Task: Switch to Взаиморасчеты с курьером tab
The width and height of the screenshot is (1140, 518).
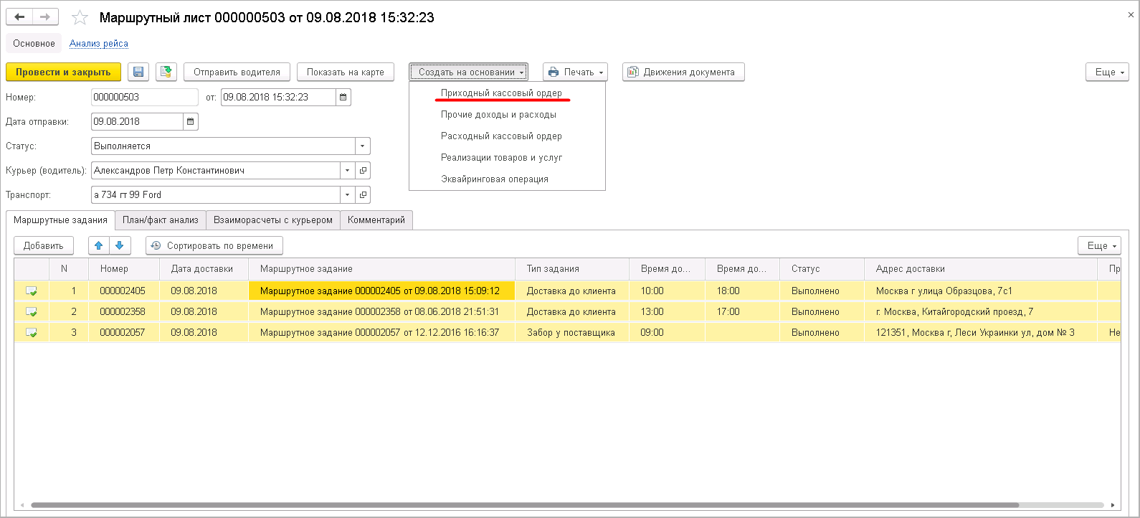Action: (273, 220)
